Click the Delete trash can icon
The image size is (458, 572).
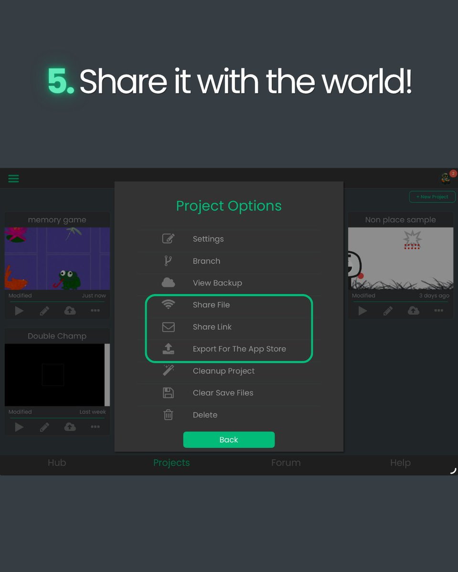pyautogui.click(x=168, y=415)
